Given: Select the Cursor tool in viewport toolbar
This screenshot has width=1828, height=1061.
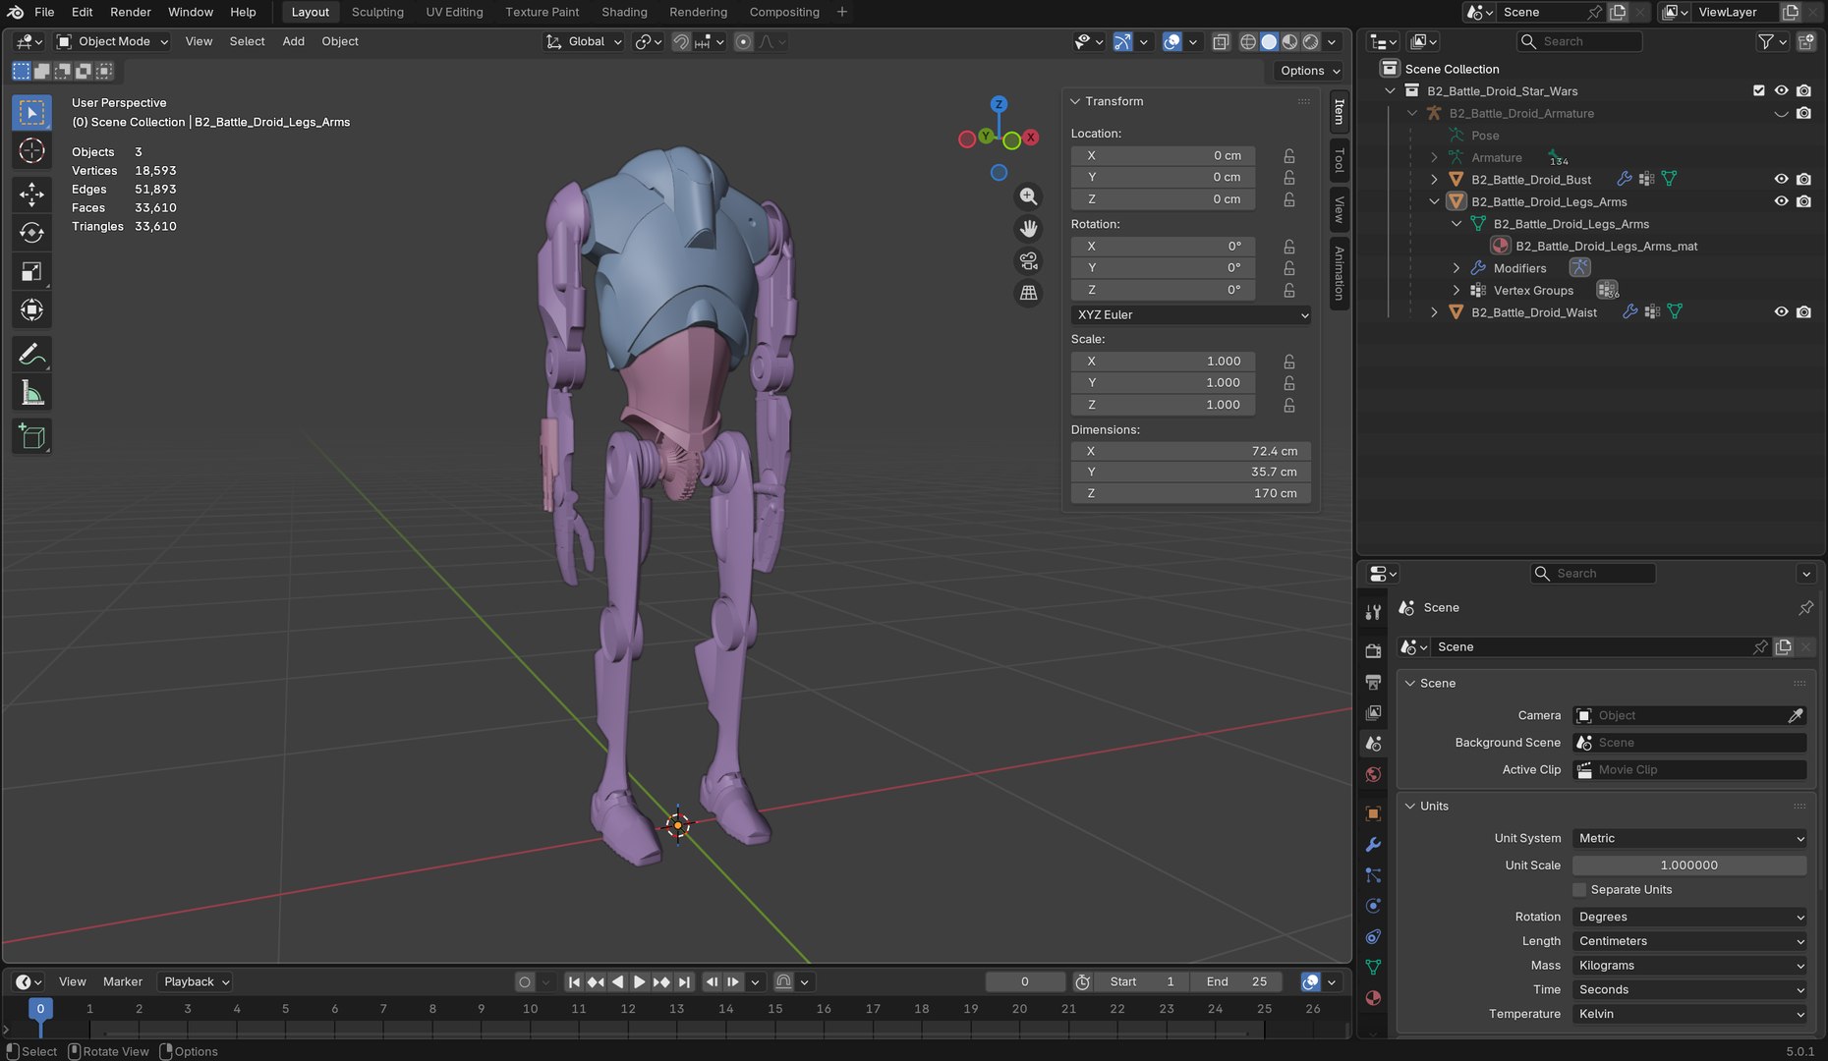Looking at the screenshot, I should point(31,150).
